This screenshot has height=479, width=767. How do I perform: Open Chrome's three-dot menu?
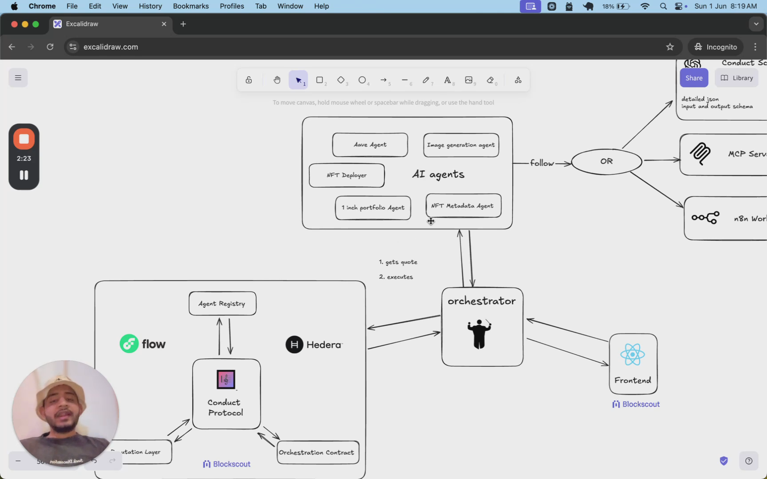(755, 47)
